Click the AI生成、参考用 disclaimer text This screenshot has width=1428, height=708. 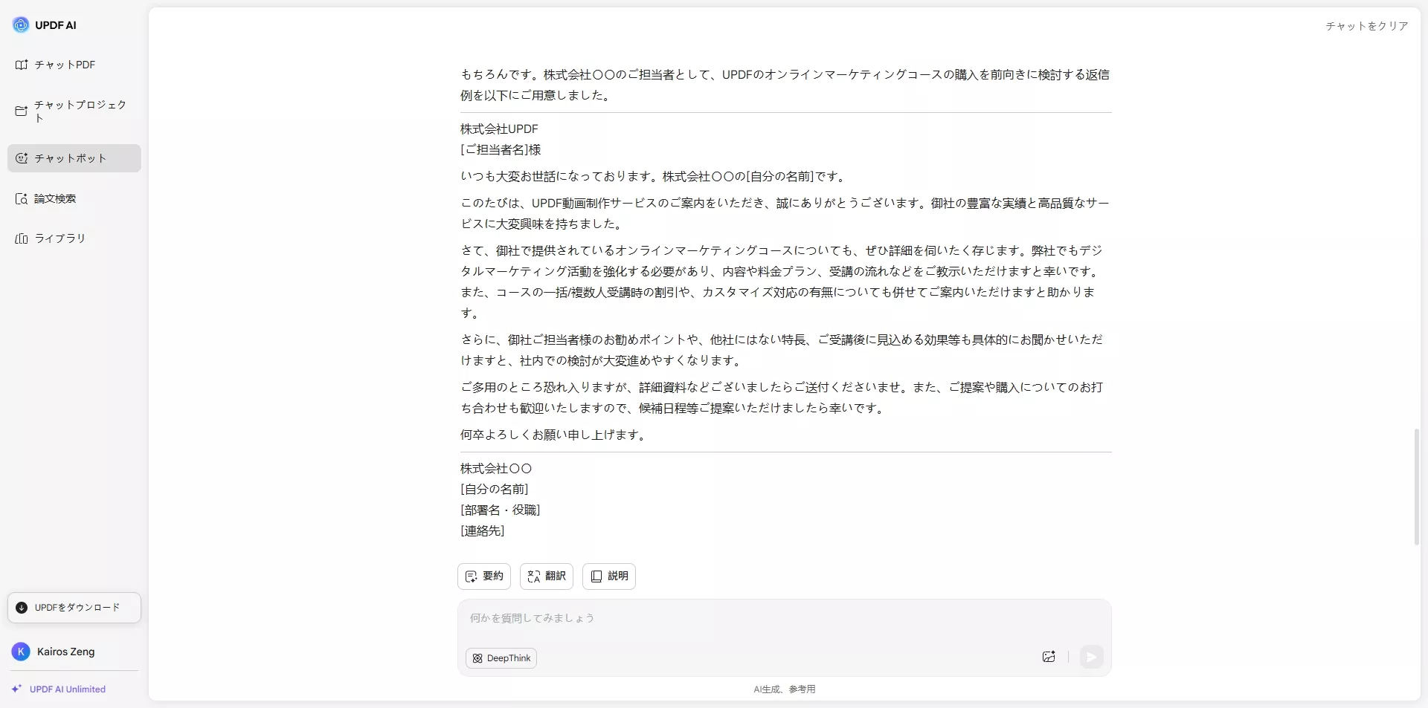pos(785,689)
